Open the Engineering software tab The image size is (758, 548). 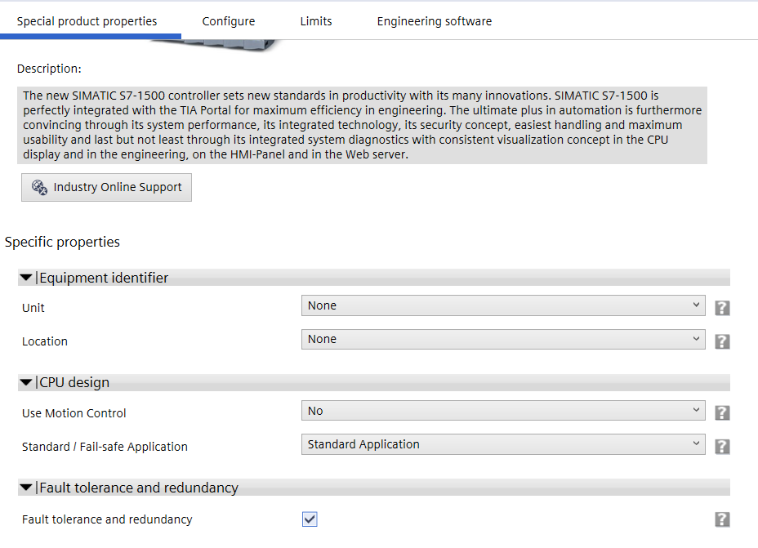(x=435, y=21)
